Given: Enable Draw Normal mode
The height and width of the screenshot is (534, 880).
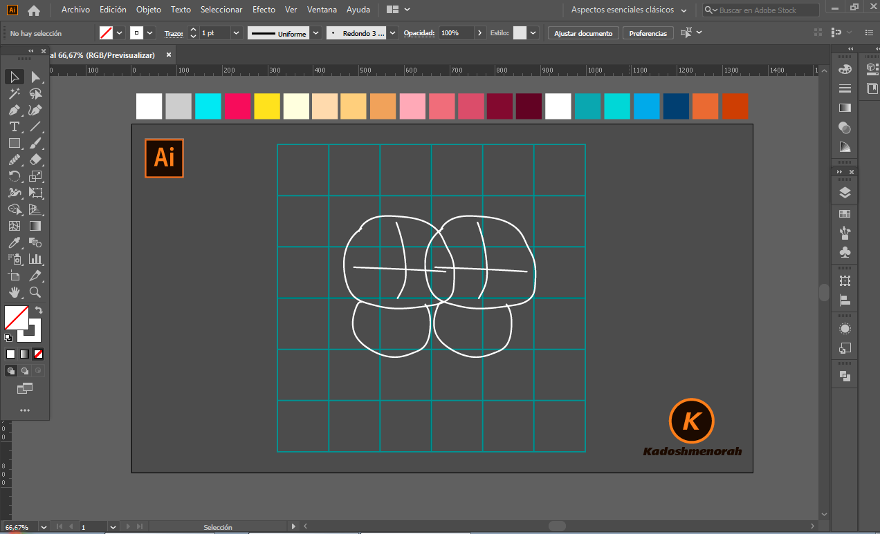Looking at the screenshot, I should pyautogui.click(x=11, y=371).
